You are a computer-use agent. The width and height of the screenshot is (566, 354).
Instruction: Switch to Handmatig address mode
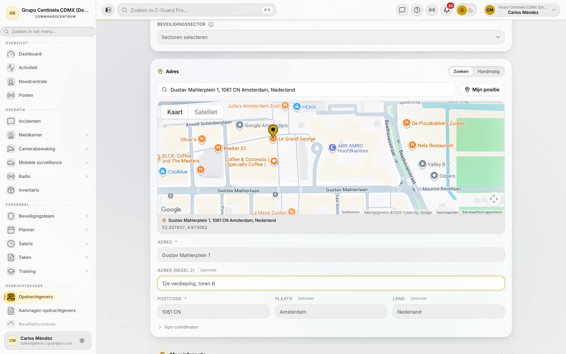click(x=488, y=72)
